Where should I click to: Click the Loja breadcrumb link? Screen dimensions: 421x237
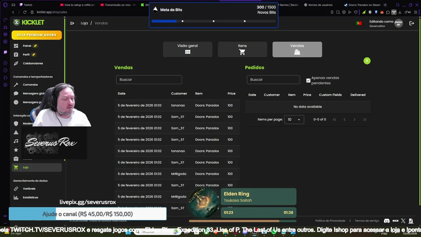[84, 23]
